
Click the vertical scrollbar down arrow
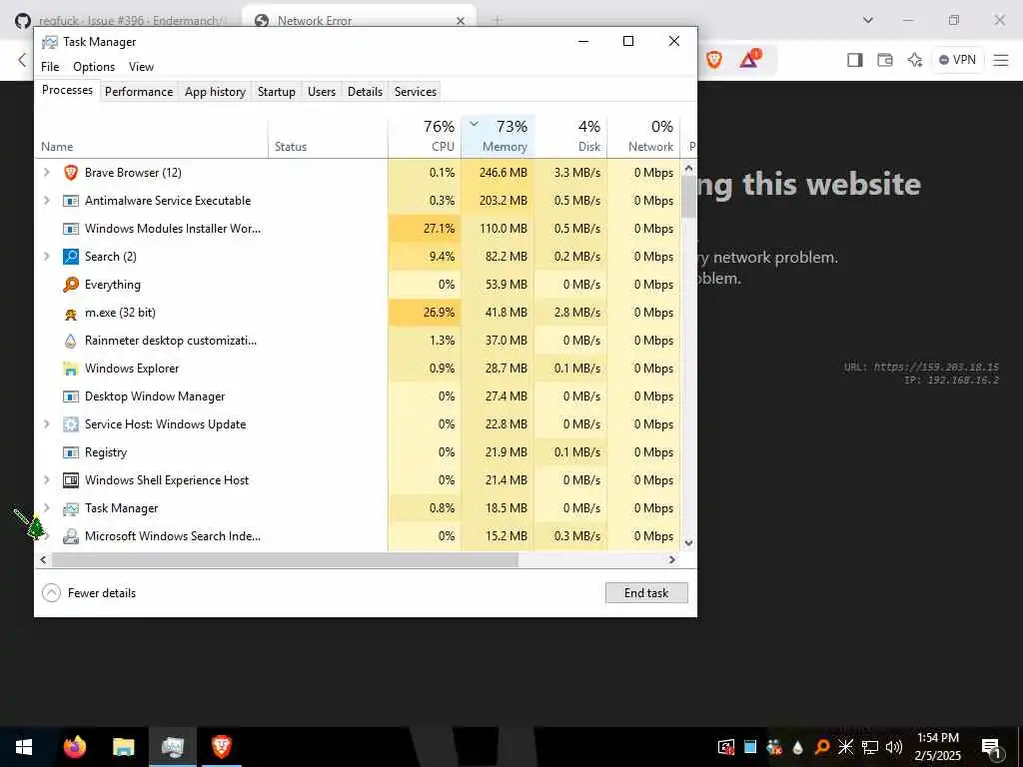688,542
